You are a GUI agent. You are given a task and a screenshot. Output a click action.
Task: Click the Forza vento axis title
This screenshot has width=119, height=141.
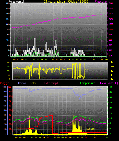coord(16,2)
